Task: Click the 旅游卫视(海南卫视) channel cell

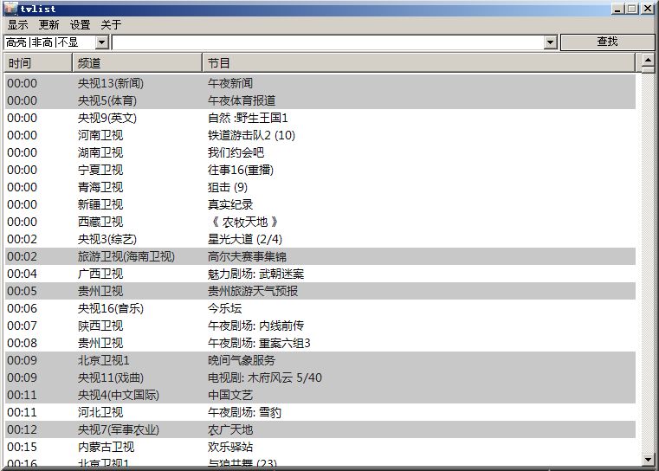Action: (x=126, y=256)
